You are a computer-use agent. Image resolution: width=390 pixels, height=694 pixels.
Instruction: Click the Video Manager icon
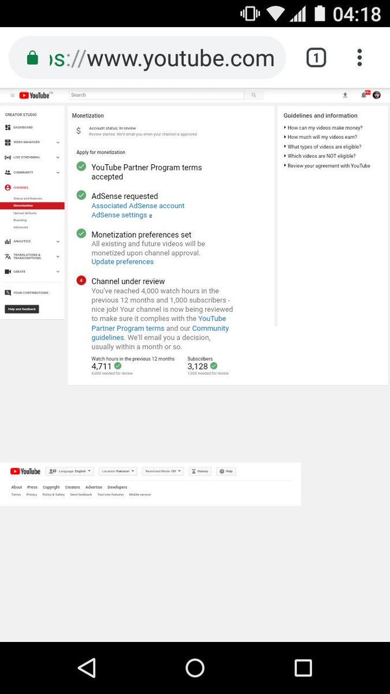point(8,142)
